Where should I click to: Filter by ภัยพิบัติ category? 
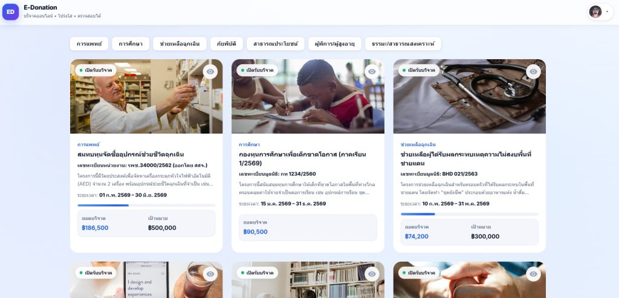pos(227,44)
